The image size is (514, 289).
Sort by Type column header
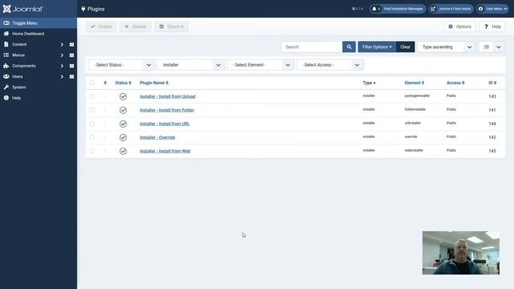click(369, 83)
